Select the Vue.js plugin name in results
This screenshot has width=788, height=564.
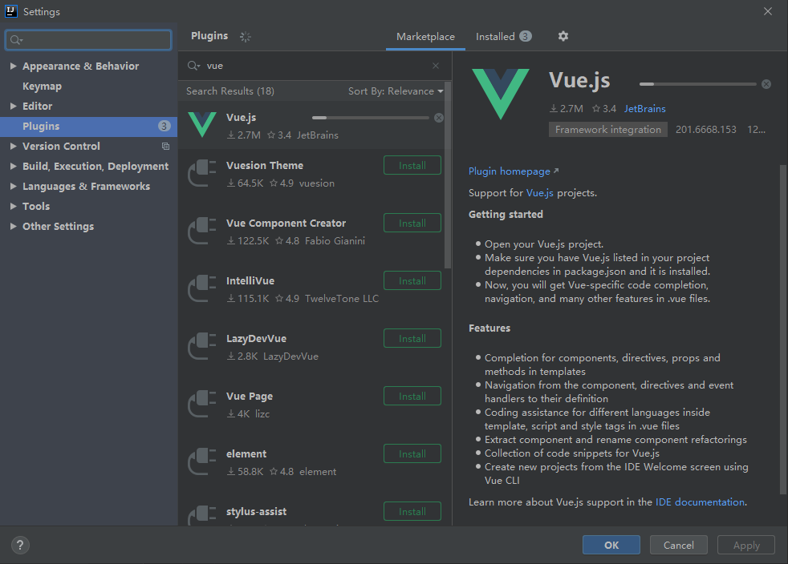point(242,118)
